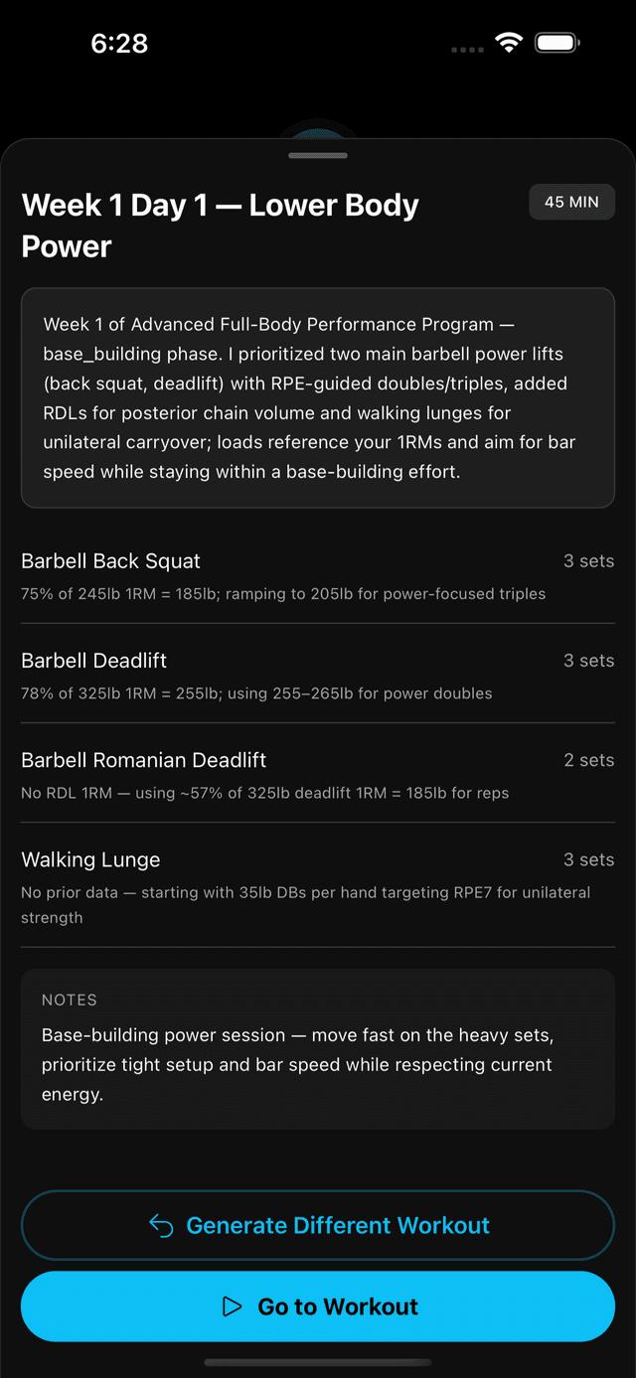Tap the Notes card
The width and height of the screenshot is (636, 1378).
point(318,1048)
